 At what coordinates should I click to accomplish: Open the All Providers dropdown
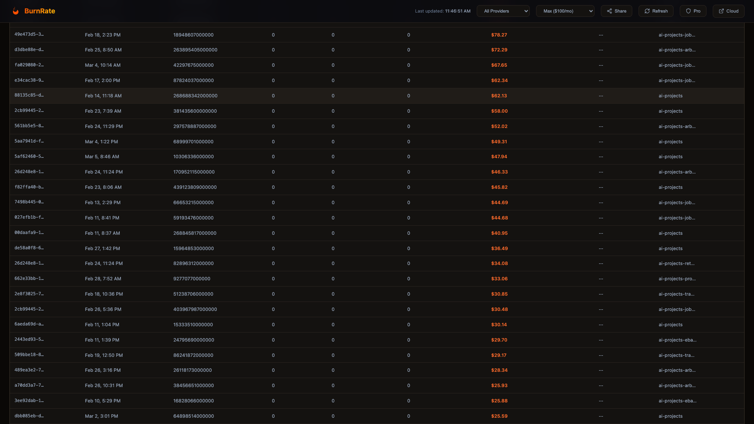[x=503, y=11]
